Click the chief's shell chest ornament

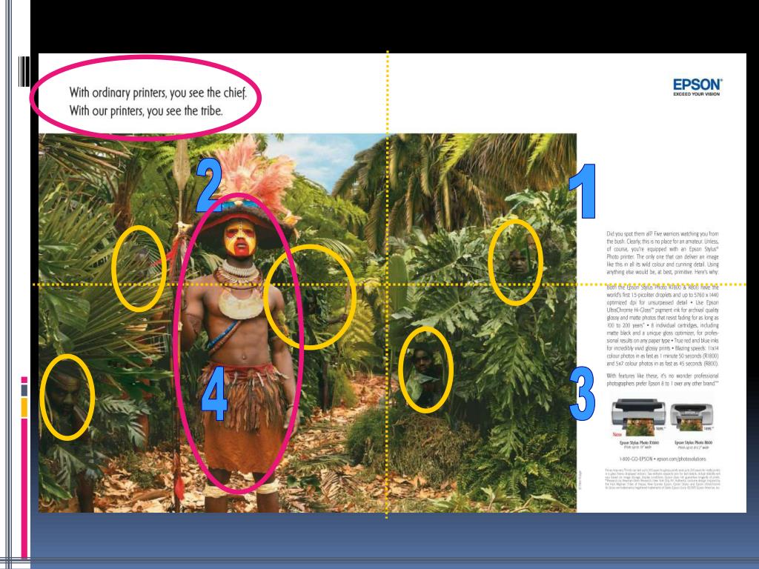[x=240, y=304]
